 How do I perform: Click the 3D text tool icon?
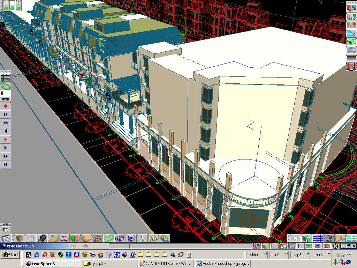coord(165,238)
